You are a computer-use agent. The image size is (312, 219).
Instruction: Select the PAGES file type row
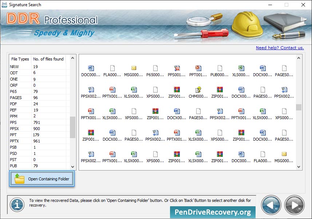38,98
